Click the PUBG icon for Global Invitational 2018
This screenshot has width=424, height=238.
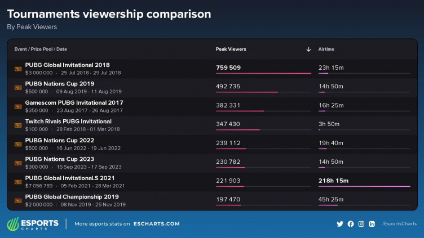click(18, 69)
